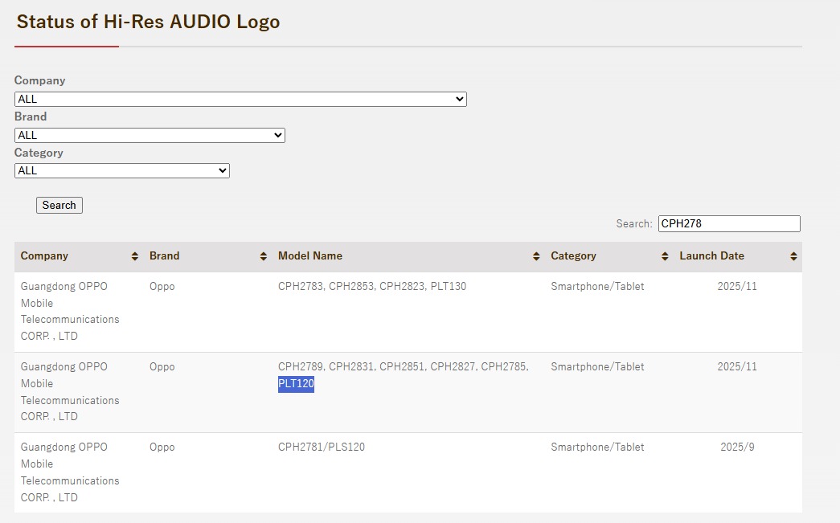Expand the Brand dropdown
The image size is (840, 523).
[150, 136]
